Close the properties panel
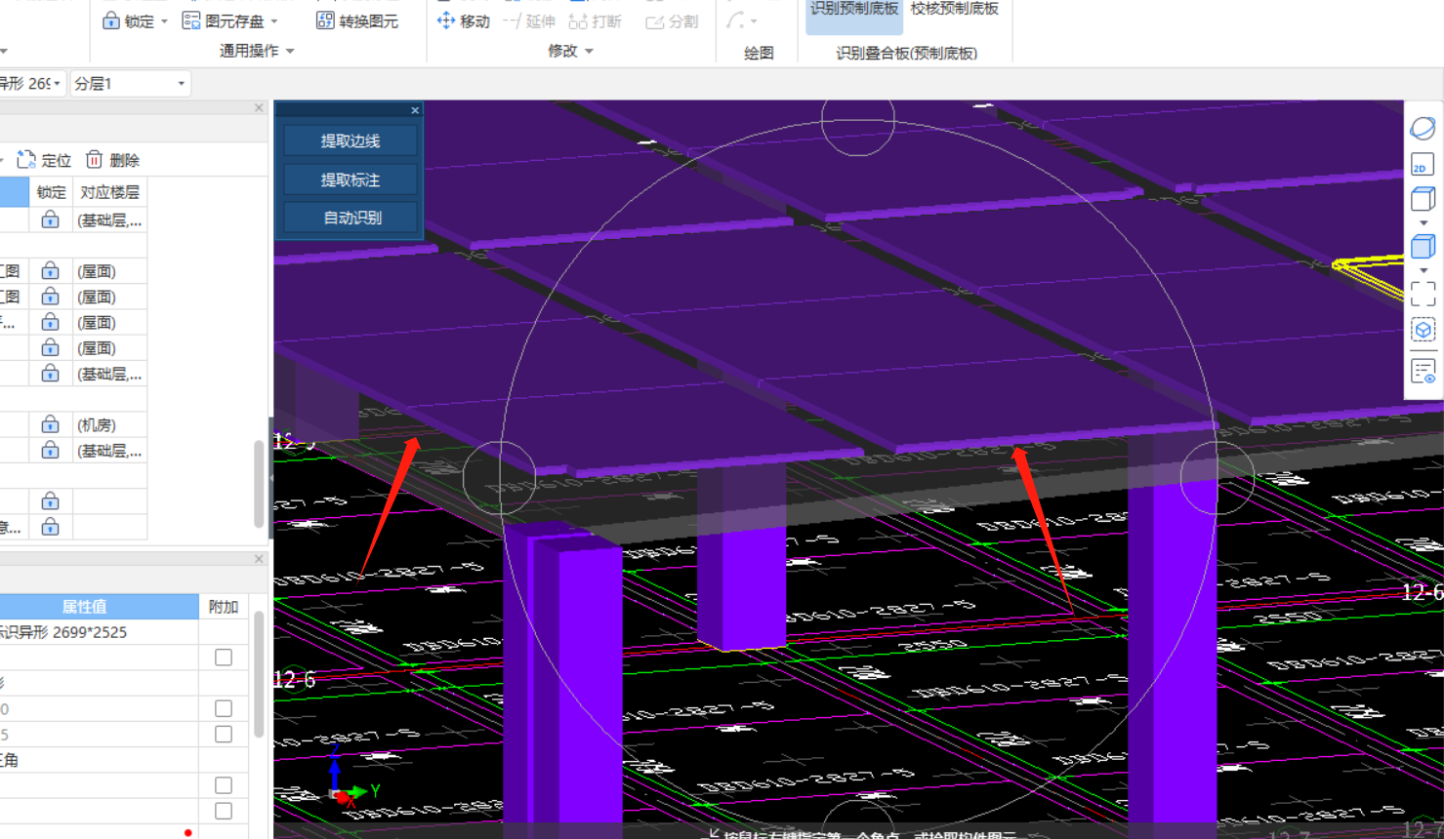The width and height of the screenshot is (1444, 839). pos(259,559)
